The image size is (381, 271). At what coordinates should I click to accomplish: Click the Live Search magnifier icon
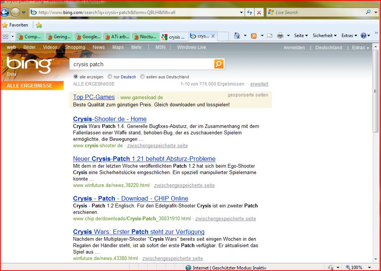(369, 12)
